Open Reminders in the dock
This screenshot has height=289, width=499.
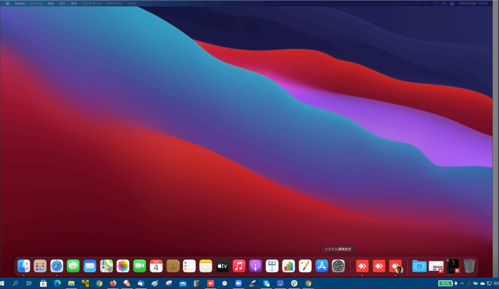(x=189, y=266)
